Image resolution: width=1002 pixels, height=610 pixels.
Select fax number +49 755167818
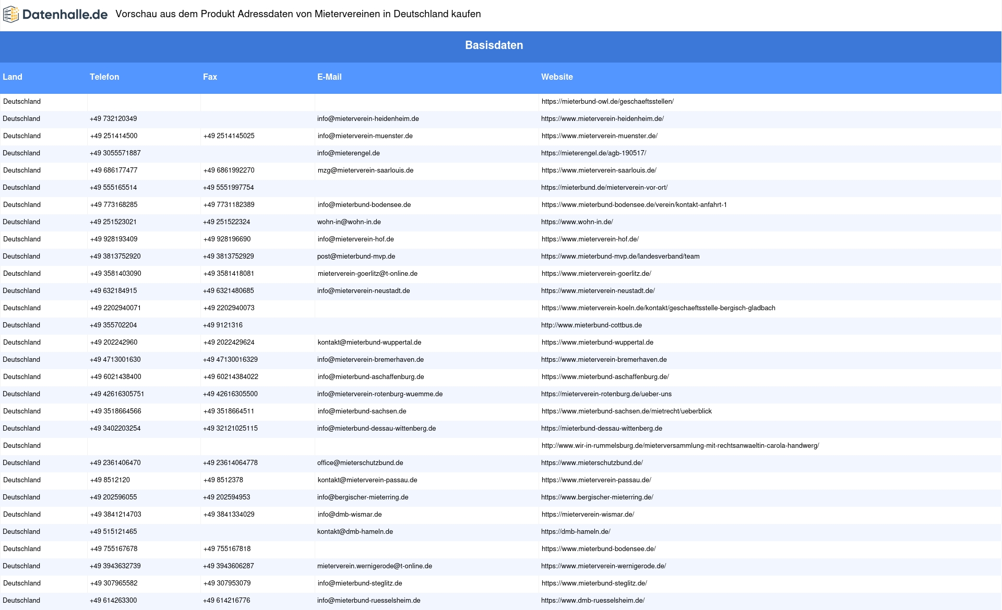[227, 549]
